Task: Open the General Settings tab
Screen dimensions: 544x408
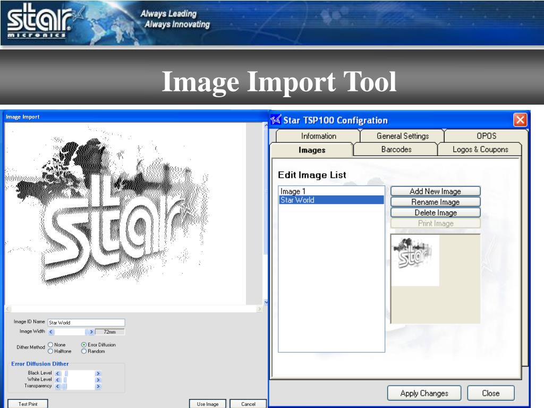Action: [x=403, y=136]
